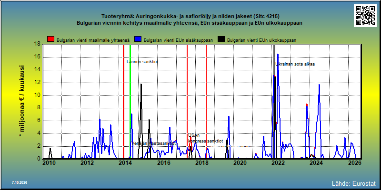This screenshot has width=381, height=190.
Task: Click y-axis value 12
Action: (x=38, y=82)
